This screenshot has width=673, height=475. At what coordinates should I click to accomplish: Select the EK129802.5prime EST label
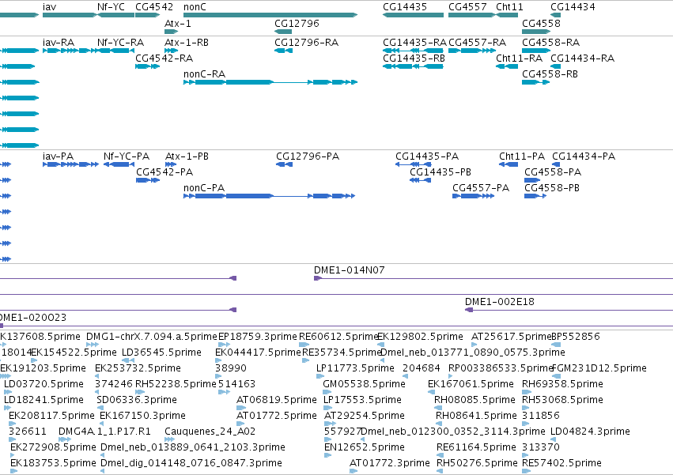tap(420, 337)
